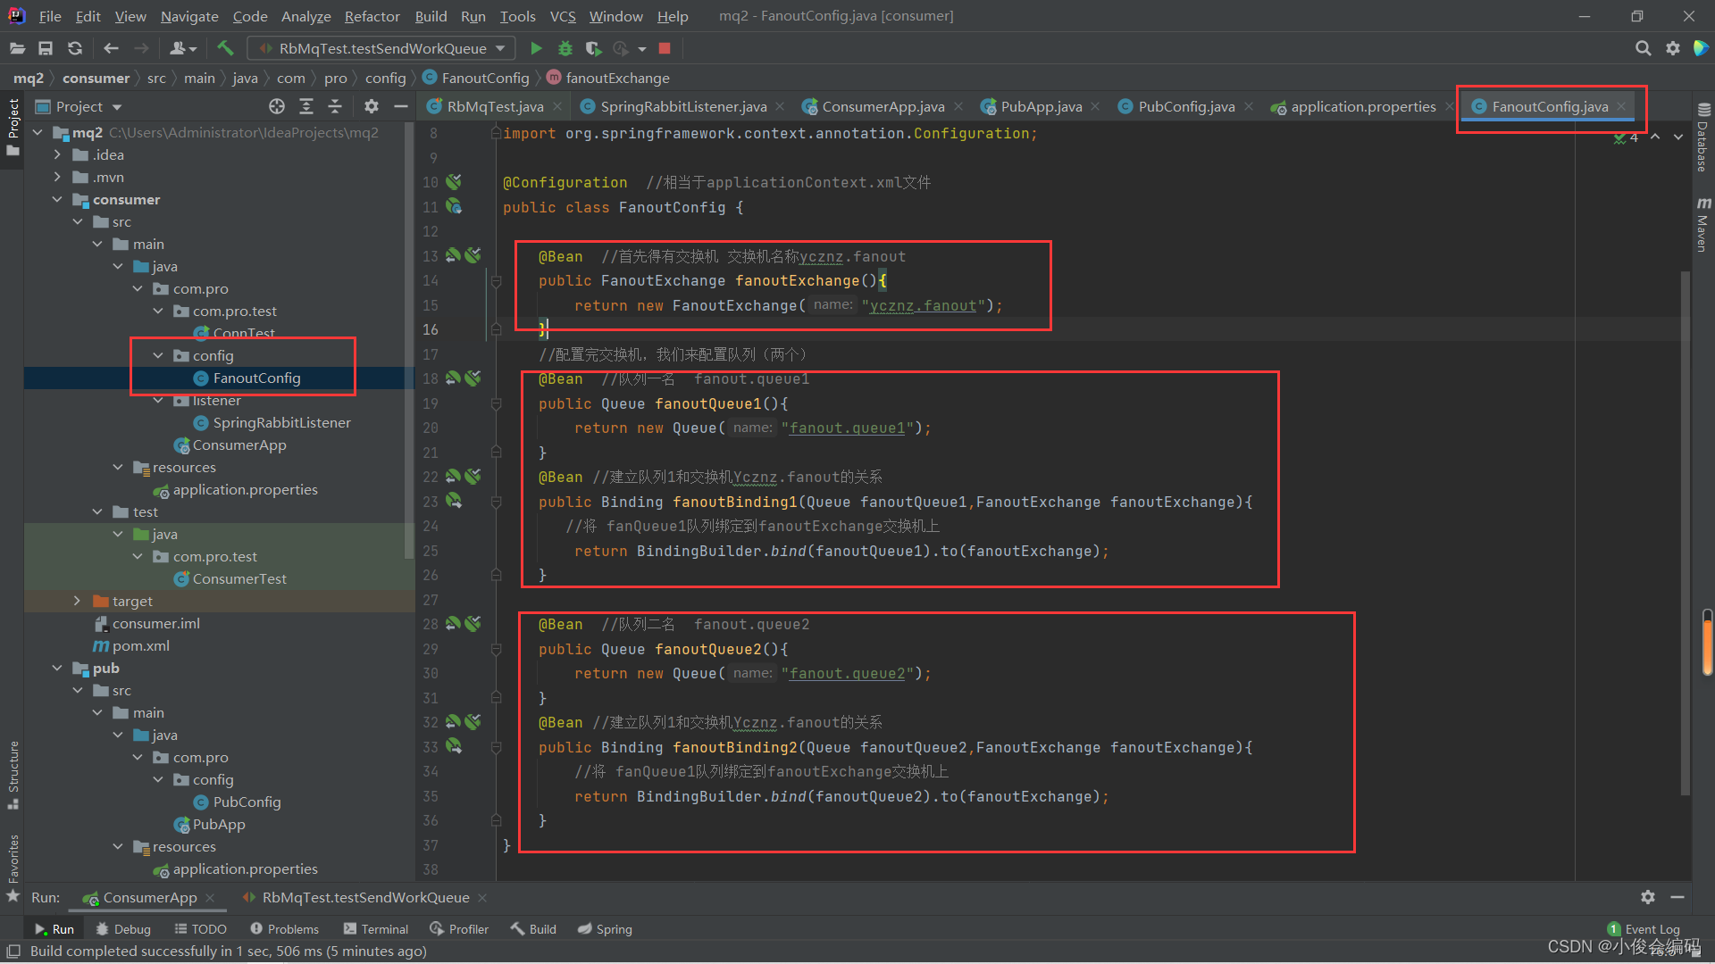Open Search Everywhere magnifier icon

(1643, 48)
